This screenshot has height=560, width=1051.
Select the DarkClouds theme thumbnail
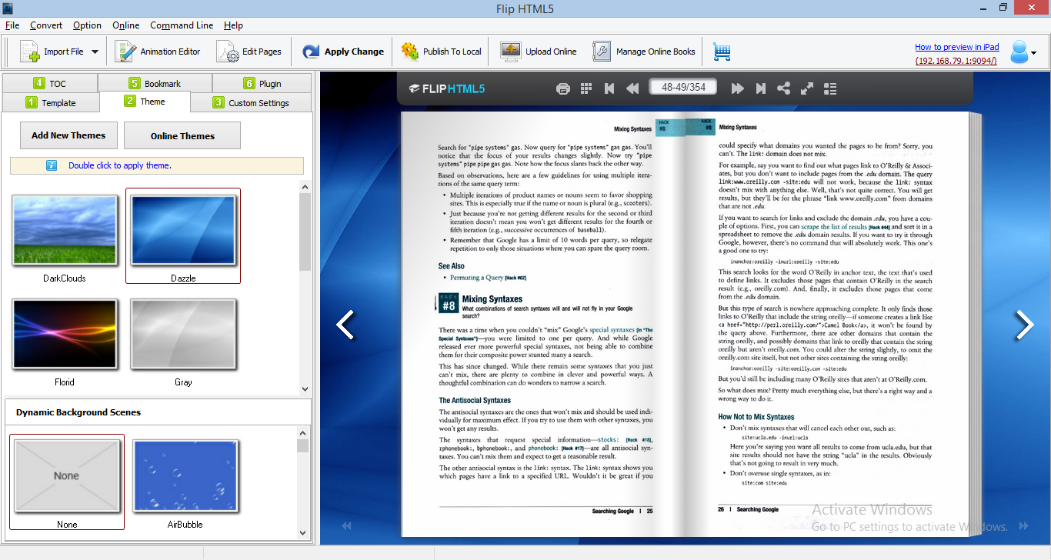[65, 230]
